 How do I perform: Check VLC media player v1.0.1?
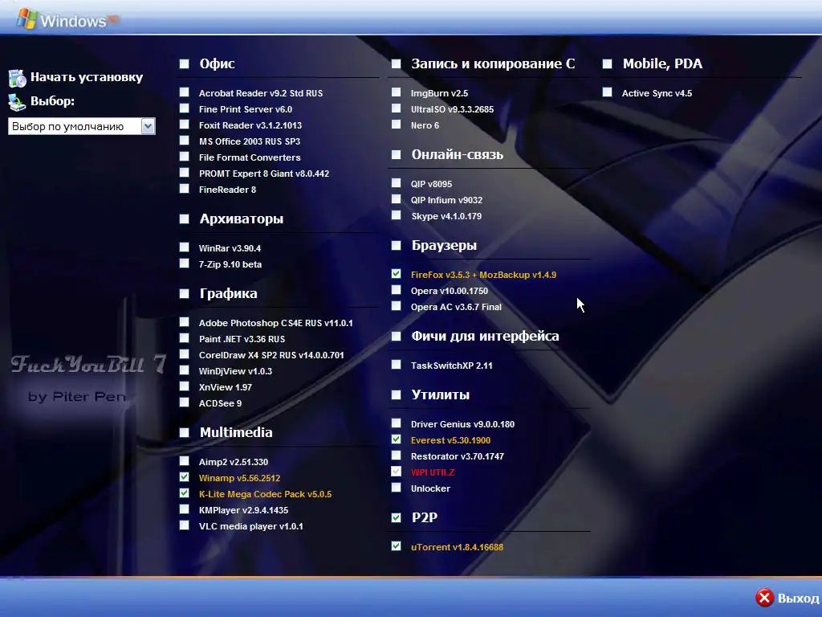pyautogui.click(x=184, y=525)
